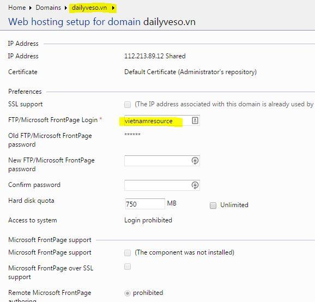315x302 pixels.
Task: Enable Unlimited hard disk quota
Action: tap(213, 206)
